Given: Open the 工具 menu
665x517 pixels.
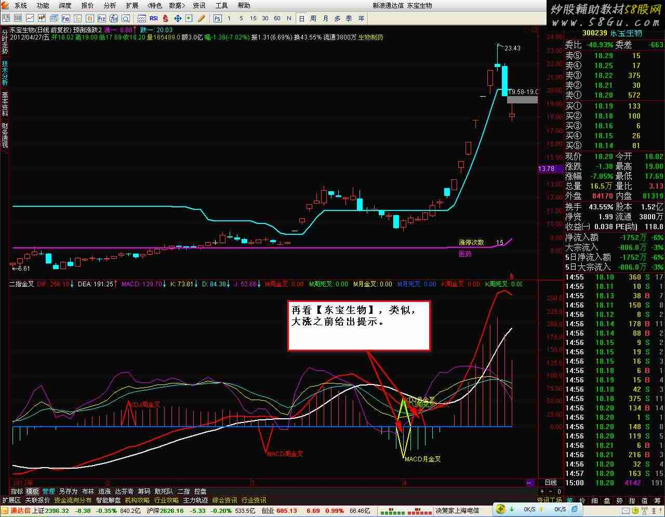Looking at the screenshot, I should (x=221, y=5).
